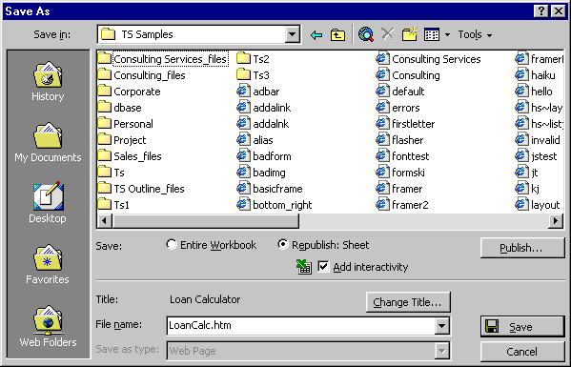Click the Change Title... button

[x=408, y=302]
